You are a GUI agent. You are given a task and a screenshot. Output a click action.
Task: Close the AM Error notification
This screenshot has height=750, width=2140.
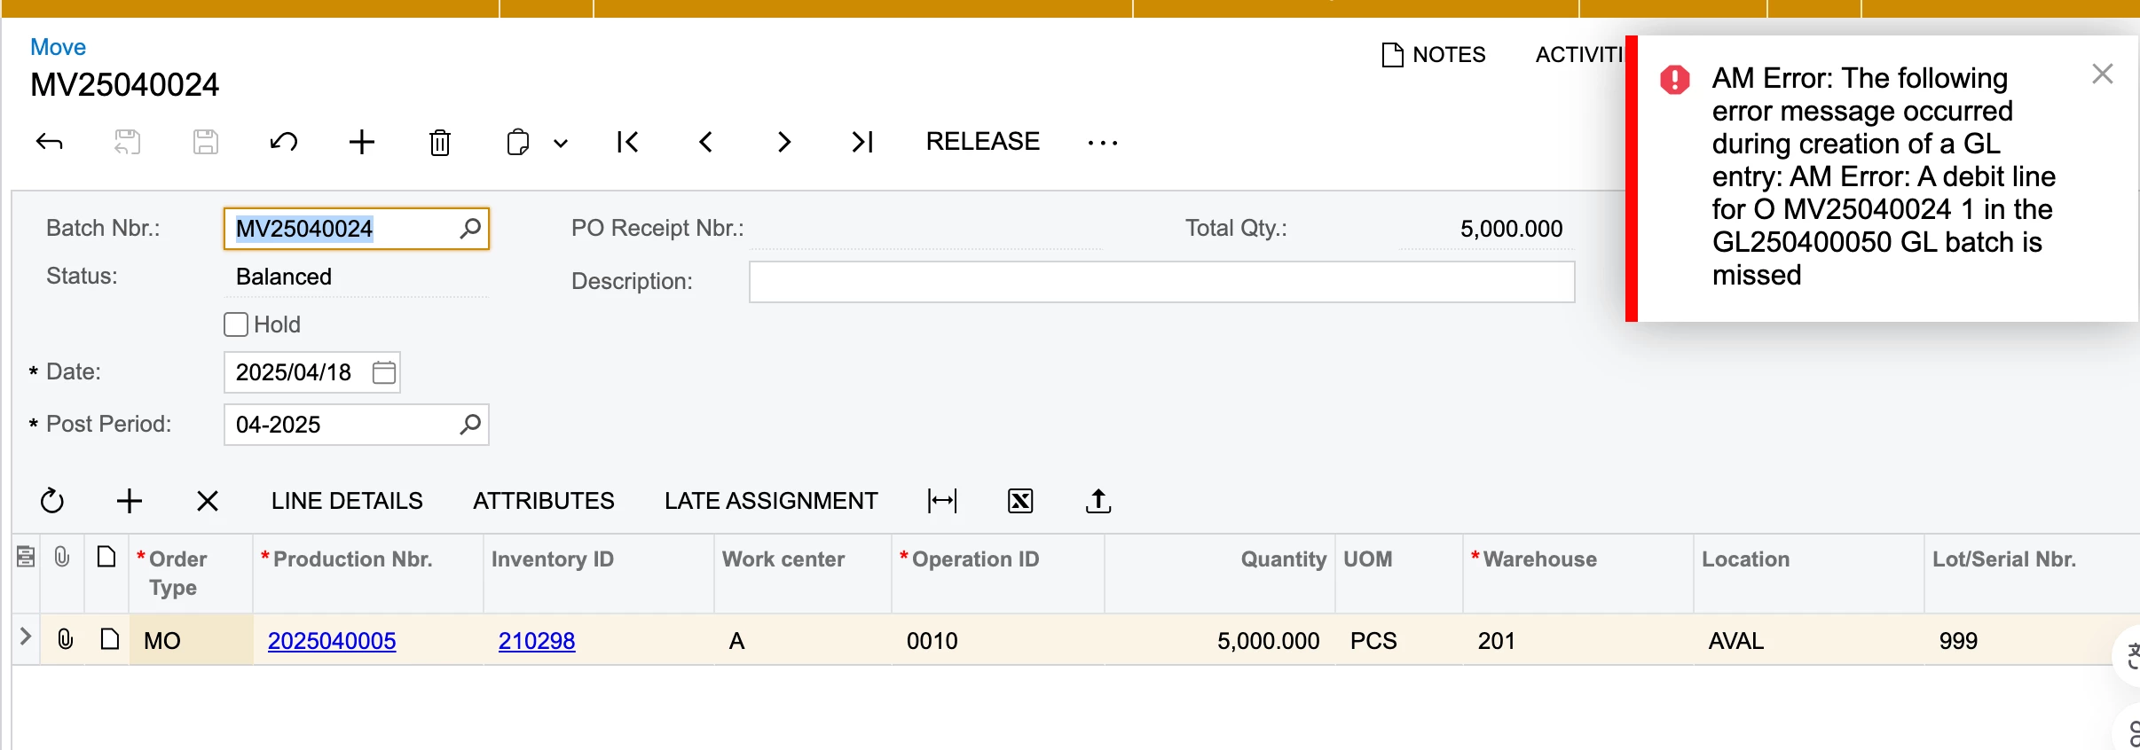(2103, 74)
